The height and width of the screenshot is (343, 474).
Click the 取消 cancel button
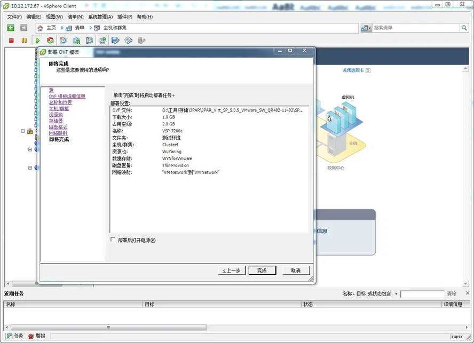[x=296, y=270]
